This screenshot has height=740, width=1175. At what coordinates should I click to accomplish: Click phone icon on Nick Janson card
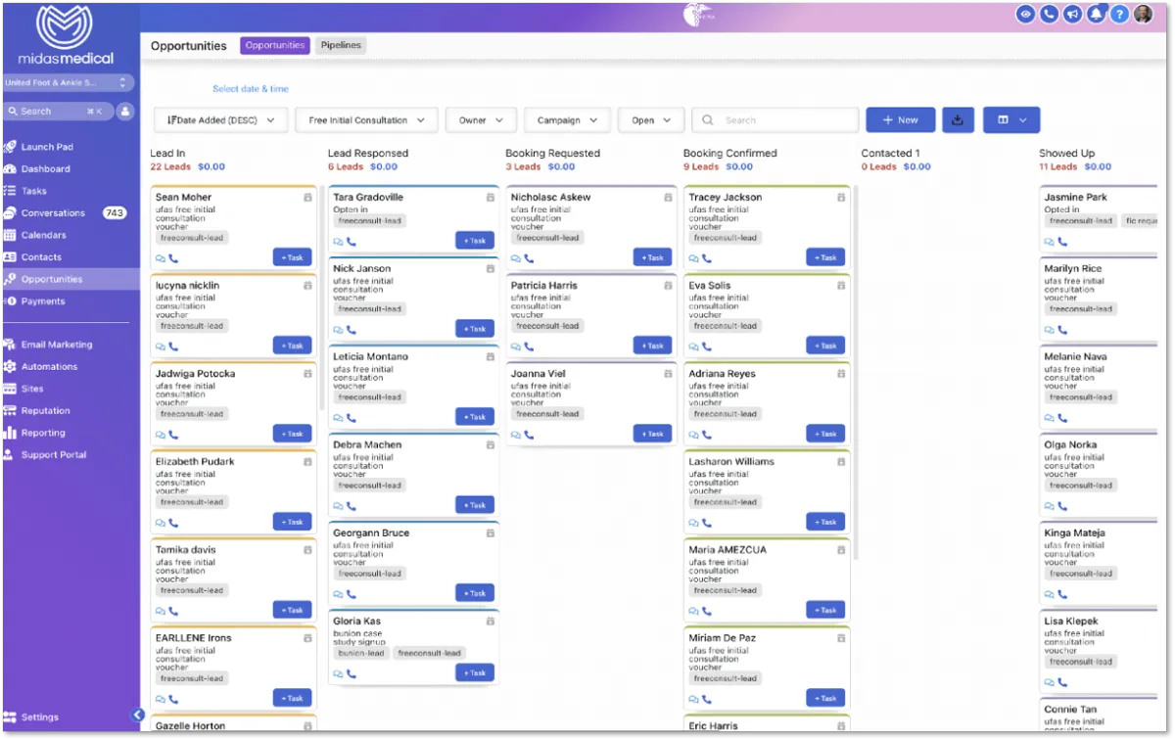click(352, 330)
